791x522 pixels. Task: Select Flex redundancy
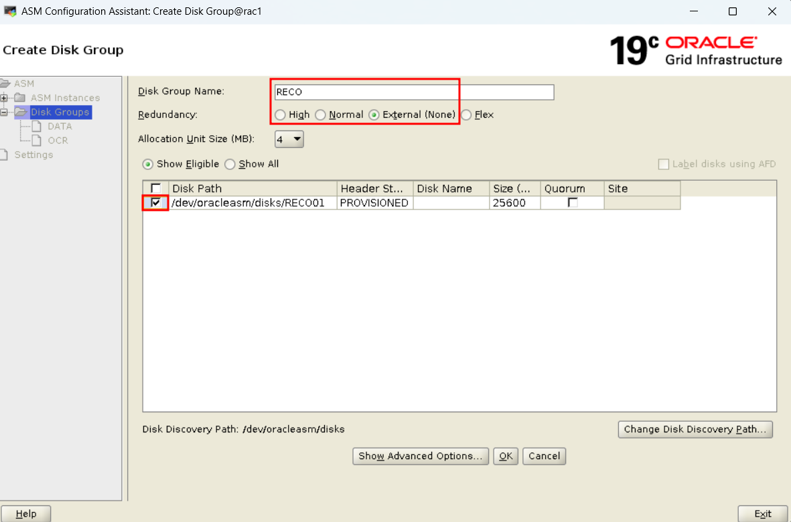pyautogui.click(x=467, y=115)
